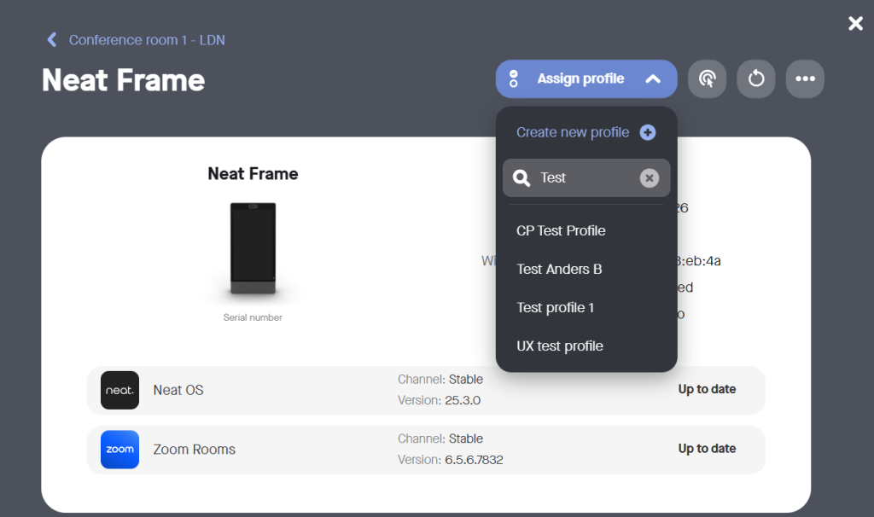Click the reboot device icon
The height and width of the screenshot is (517, 874).
tap(755, 78)
